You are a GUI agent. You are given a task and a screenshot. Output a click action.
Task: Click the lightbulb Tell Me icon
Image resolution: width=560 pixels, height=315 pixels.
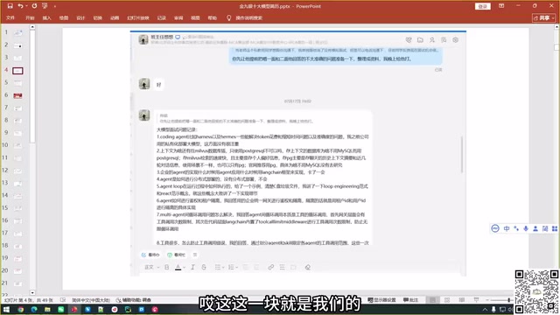[x=229, y=17]
